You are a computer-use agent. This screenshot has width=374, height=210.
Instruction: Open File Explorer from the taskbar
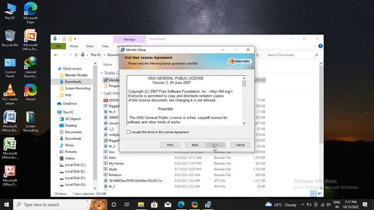point(141,205)
